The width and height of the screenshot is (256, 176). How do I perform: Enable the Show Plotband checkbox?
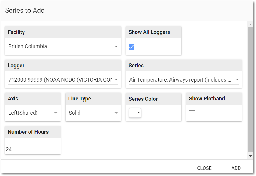coord(192,113)
